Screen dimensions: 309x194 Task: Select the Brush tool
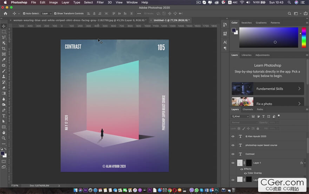tap(4, 71)
